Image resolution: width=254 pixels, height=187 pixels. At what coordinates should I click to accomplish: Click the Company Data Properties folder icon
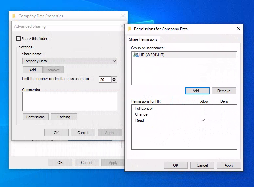click(x=14, y=16)
